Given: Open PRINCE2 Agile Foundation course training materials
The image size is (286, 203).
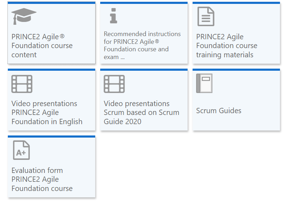Looking at the screenshot, I should click(x=227, y=46).
